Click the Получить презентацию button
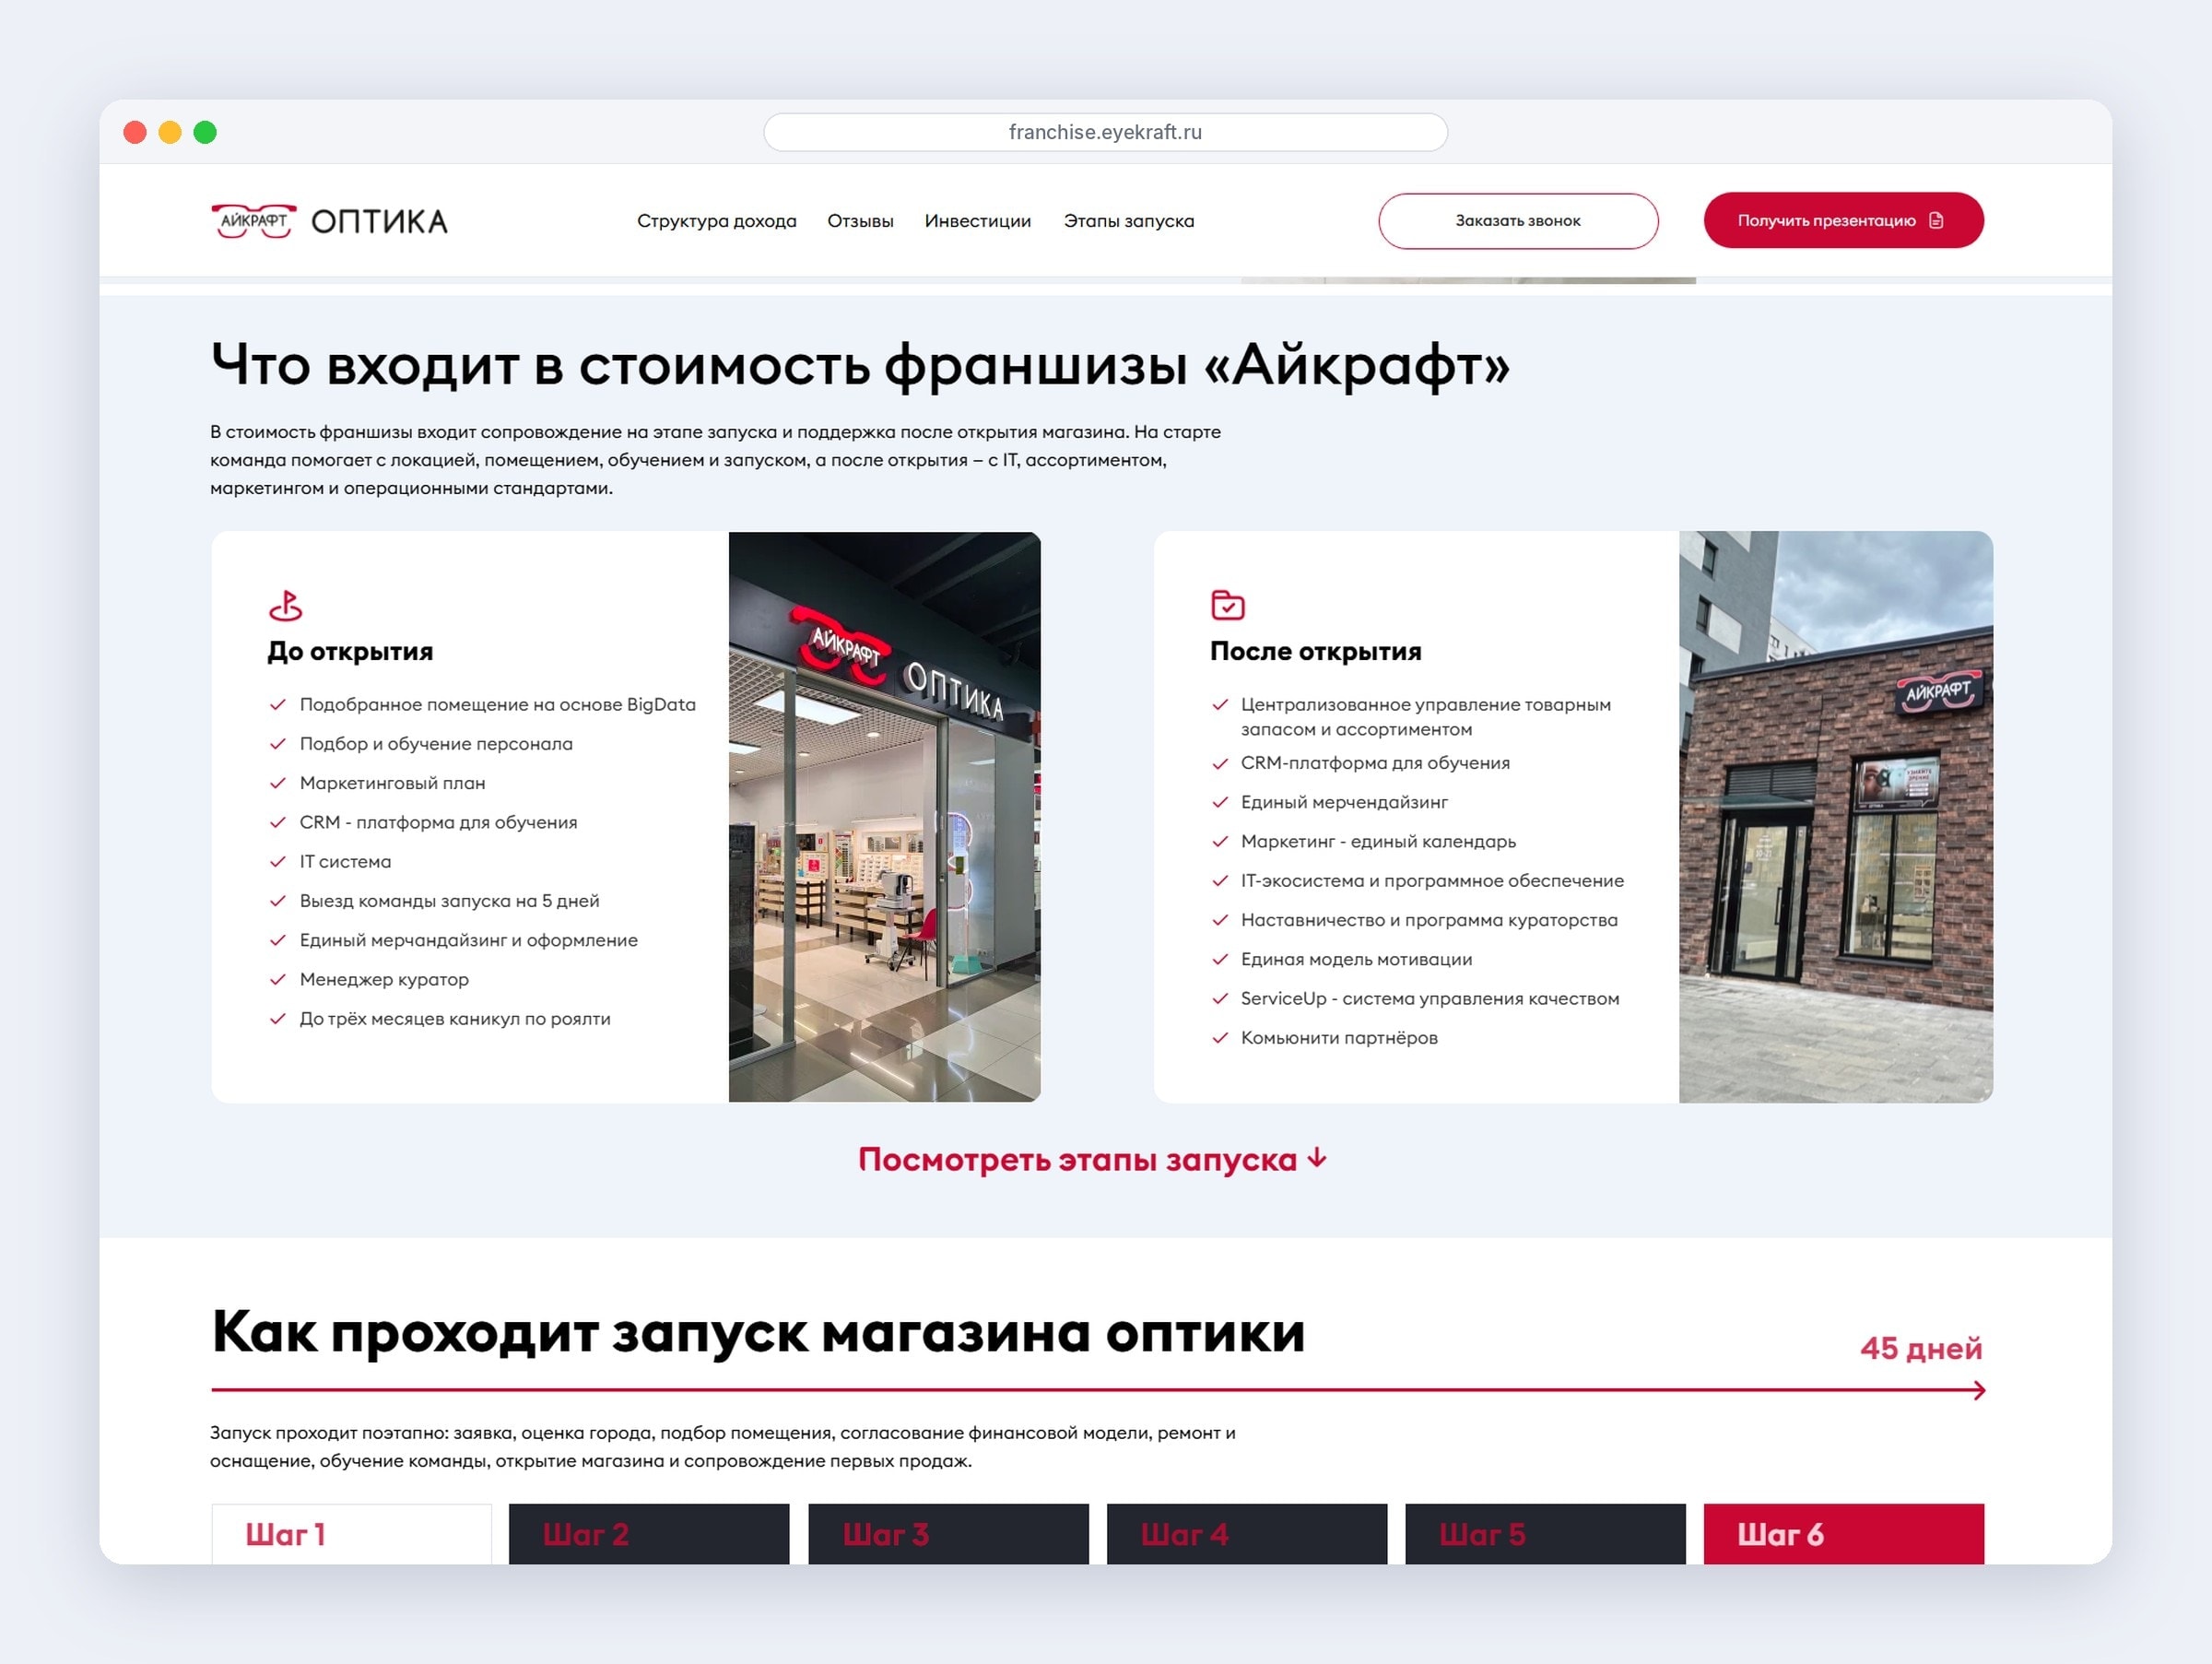This screenshot has width=2212, height=1664. 1844,220
